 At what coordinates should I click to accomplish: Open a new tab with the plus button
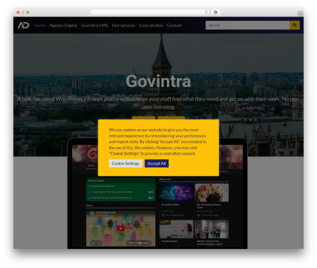click(x=301, y=14)
